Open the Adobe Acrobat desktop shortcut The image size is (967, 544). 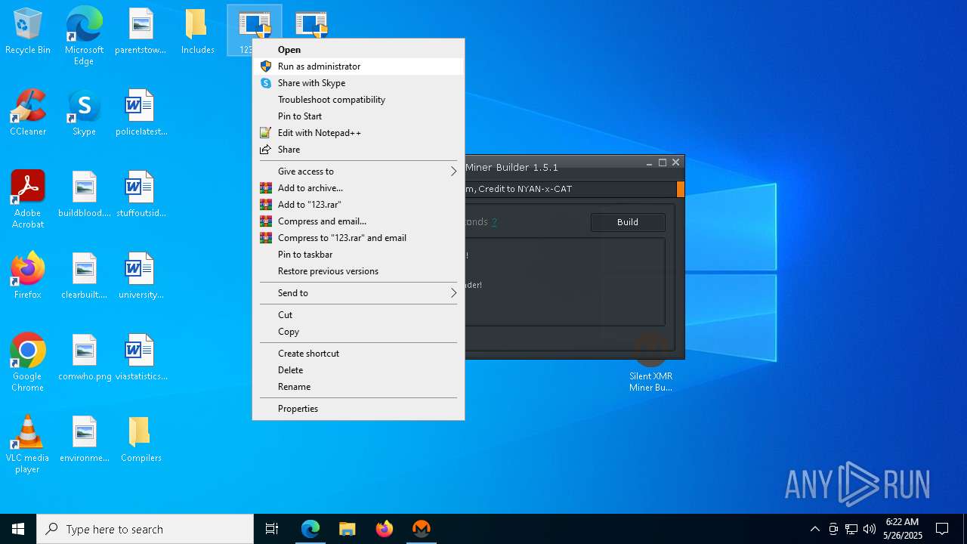click(x=28, y=199)
